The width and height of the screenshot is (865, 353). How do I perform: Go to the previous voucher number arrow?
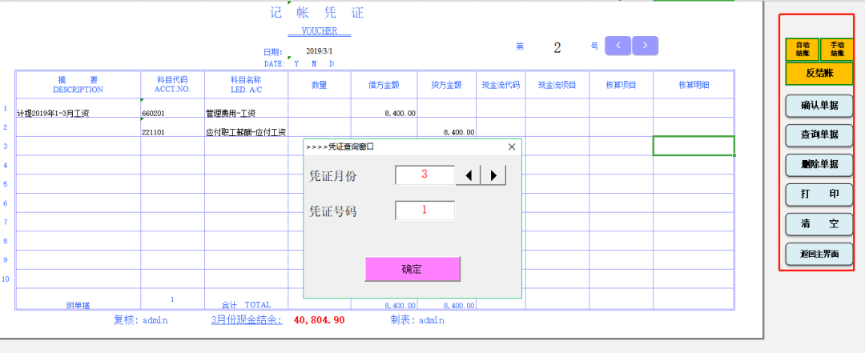click(618, 46)
